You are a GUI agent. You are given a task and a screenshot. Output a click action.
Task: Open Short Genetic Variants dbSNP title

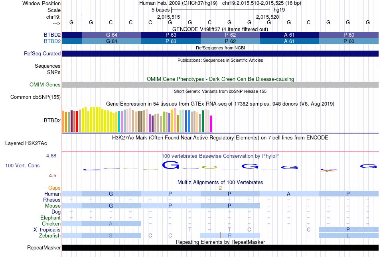coord(220,91)
